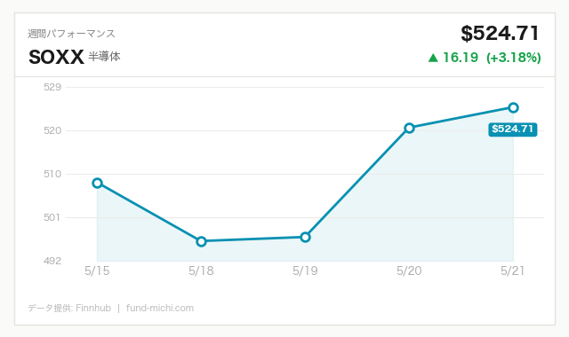Click the SOXX ticker heading
The width and height of the screenshot is (569, 337).
[x=56, y=57]
